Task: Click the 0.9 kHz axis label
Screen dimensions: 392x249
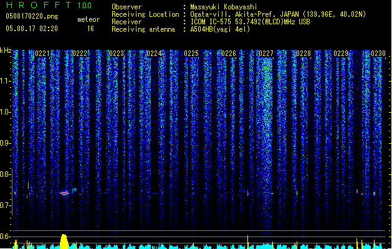Action: pos(5,143)
